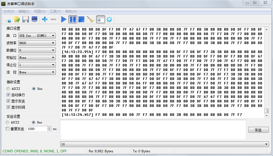273x156 pixels.
Task: Open the 数据位 8 dropdown
Action: coord(37,50)
